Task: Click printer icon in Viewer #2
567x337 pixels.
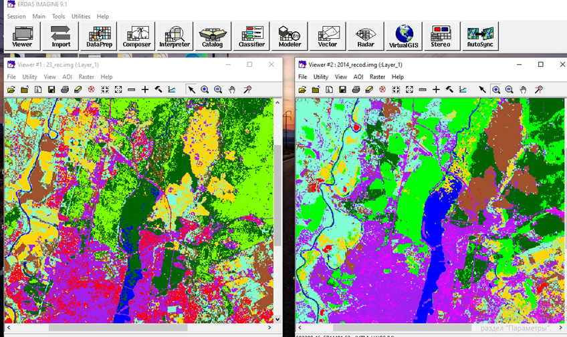Action: point(356,89)
